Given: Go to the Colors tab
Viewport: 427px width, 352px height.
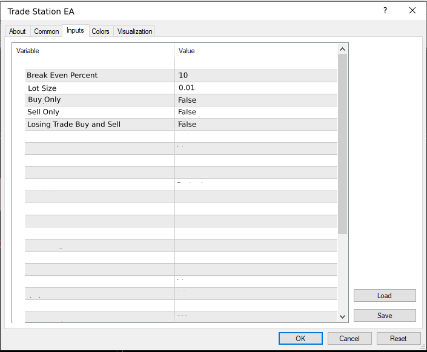Looking at the screenshot, I should [x=101, y=31].
